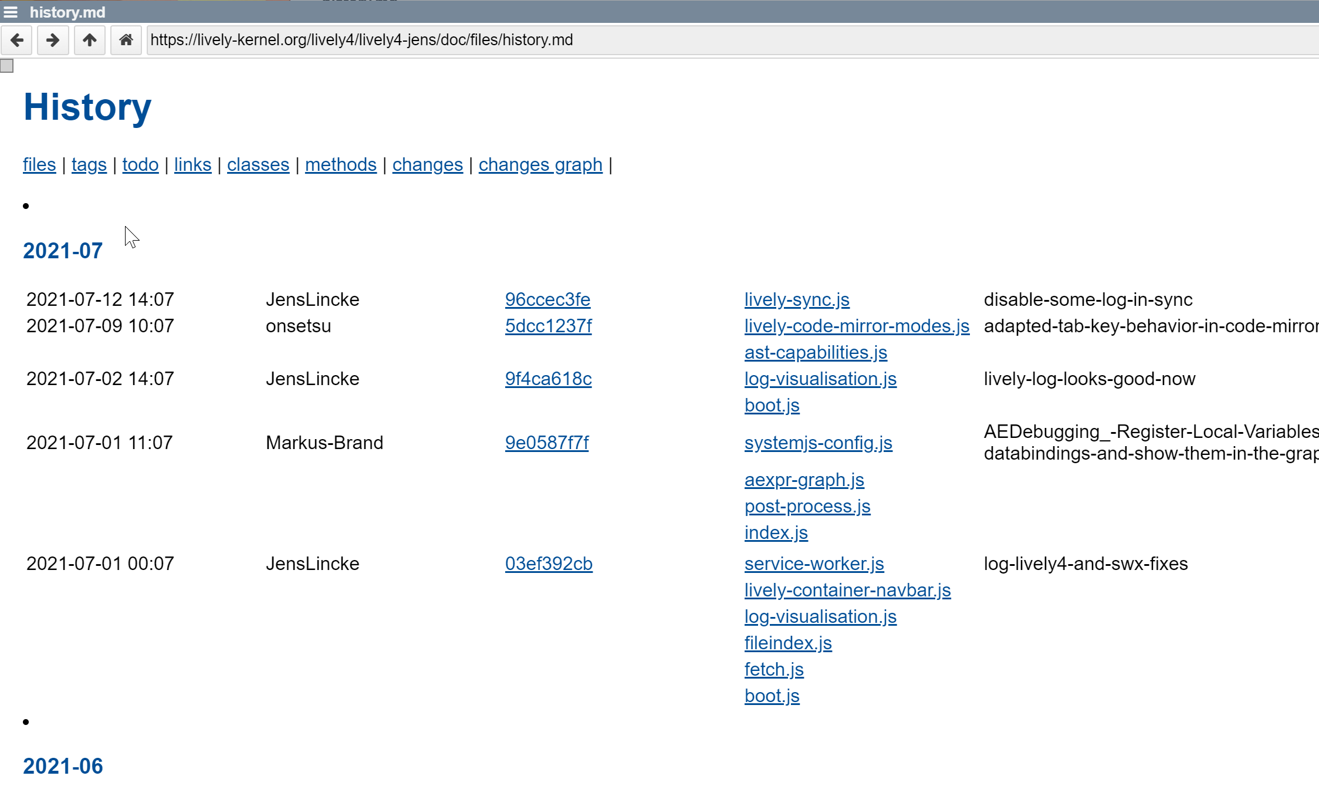Open the hamburger menu in title bar
The image size is (1319, 796).
pyautogui.click(x=11, y=12)
